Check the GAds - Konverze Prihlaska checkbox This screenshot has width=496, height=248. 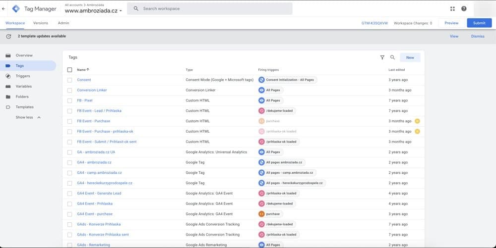[69, 224]
